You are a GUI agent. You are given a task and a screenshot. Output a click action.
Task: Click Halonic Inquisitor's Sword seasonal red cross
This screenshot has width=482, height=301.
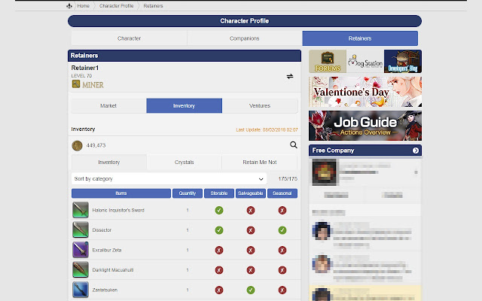coord(282,211)
